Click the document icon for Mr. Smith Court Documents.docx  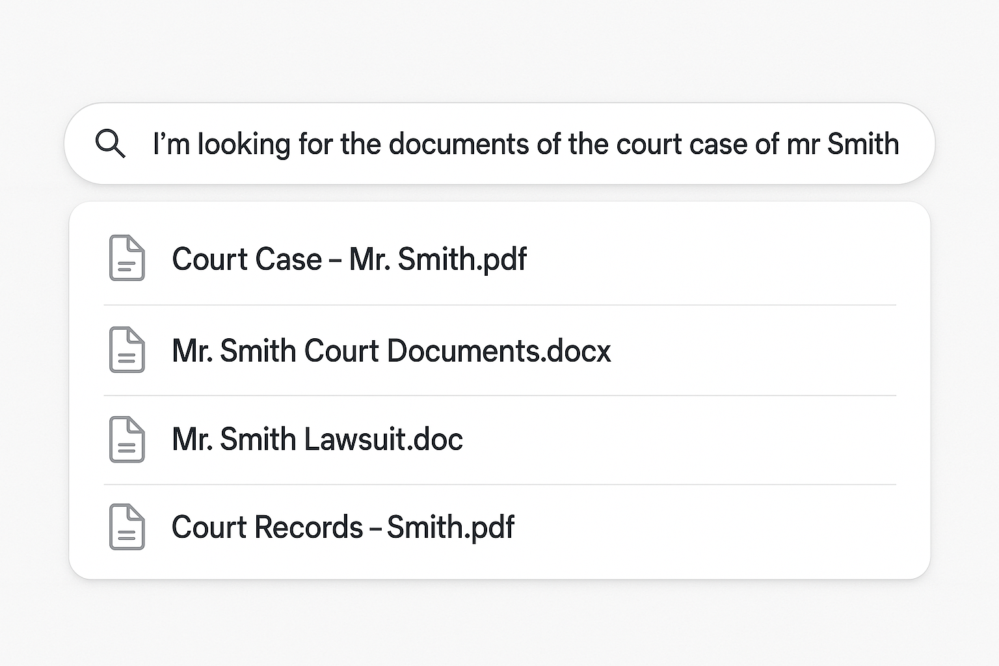tap(127, 350)
